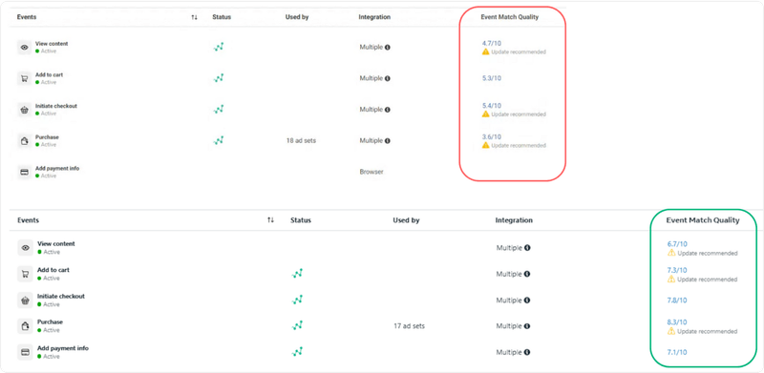Click the warning triangle under the 7.3/10 score
The image size is (764, 373).
tap(671, 279)
